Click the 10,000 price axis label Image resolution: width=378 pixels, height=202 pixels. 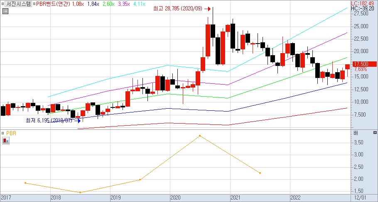pyautogui.click(x=361, y=102)
